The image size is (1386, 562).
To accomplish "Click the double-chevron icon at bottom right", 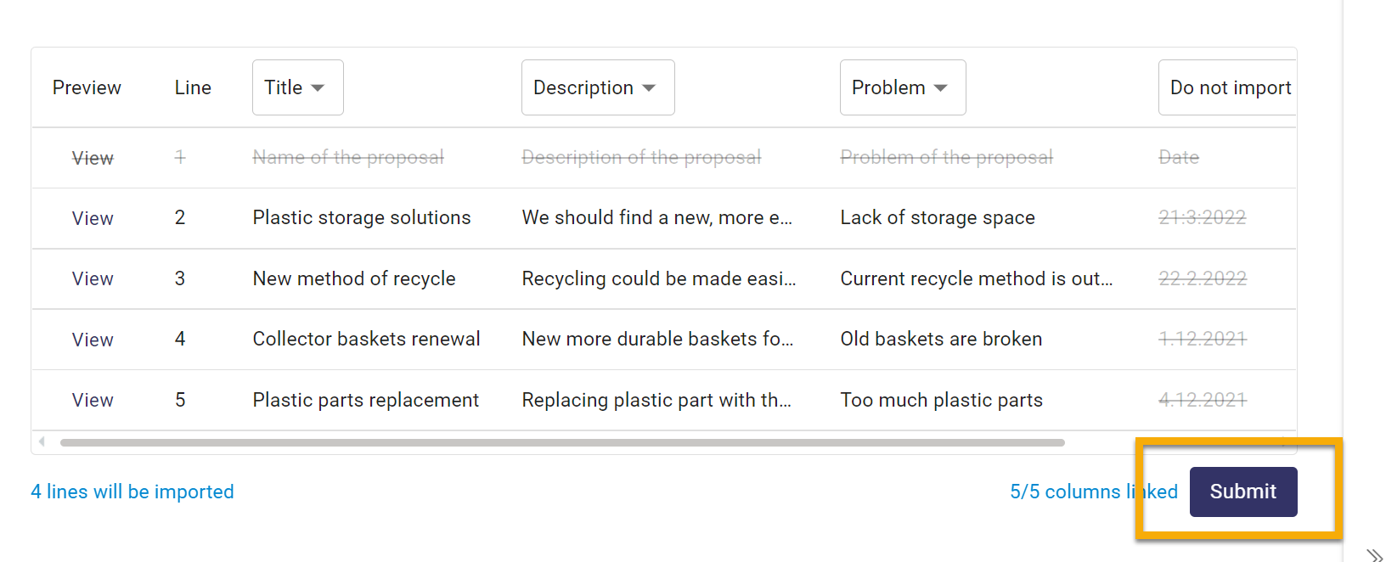I will [1375, 555].
